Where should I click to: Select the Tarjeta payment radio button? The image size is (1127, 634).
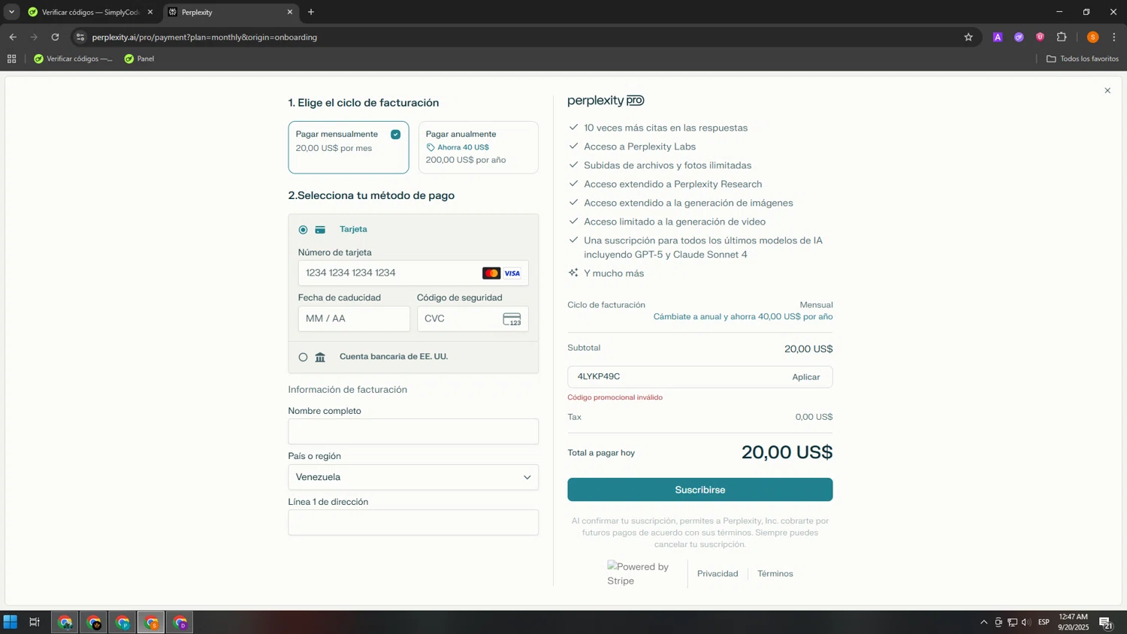[303, 230]
